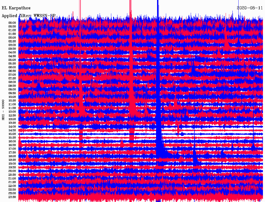265x202 pixels.
Task: Select the 21:00 time label
Action: [12, 178]
